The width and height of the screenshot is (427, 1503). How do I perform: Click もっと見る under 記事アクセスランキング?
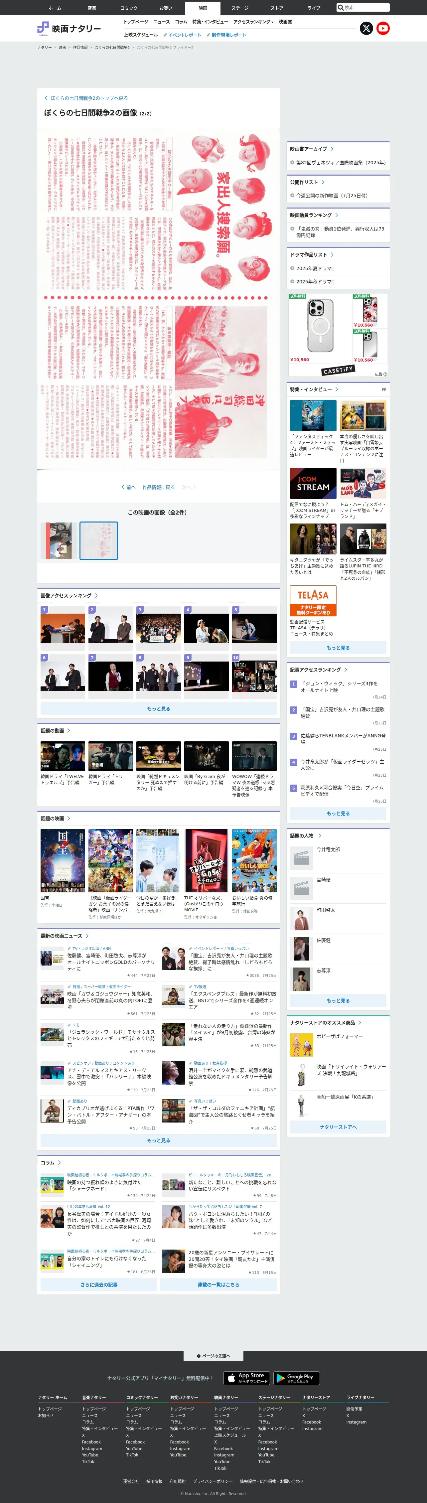[338, 813]
